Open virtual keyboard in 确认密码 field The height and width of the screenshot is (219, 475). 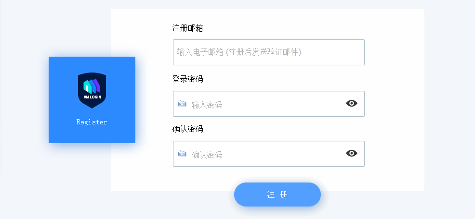[x=182, y=154]
